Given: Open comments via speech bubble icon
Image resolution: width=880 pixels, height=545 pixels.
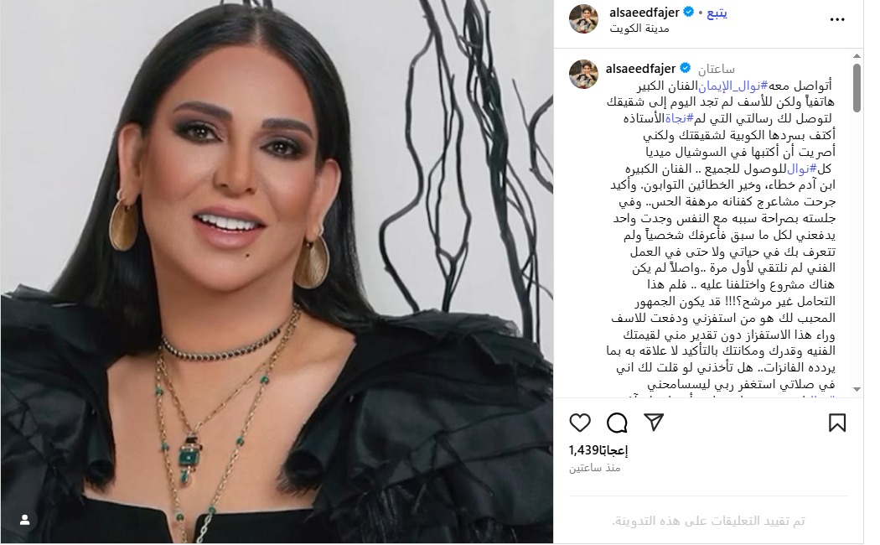Looking at the screenshot, I should pos(617,423).
